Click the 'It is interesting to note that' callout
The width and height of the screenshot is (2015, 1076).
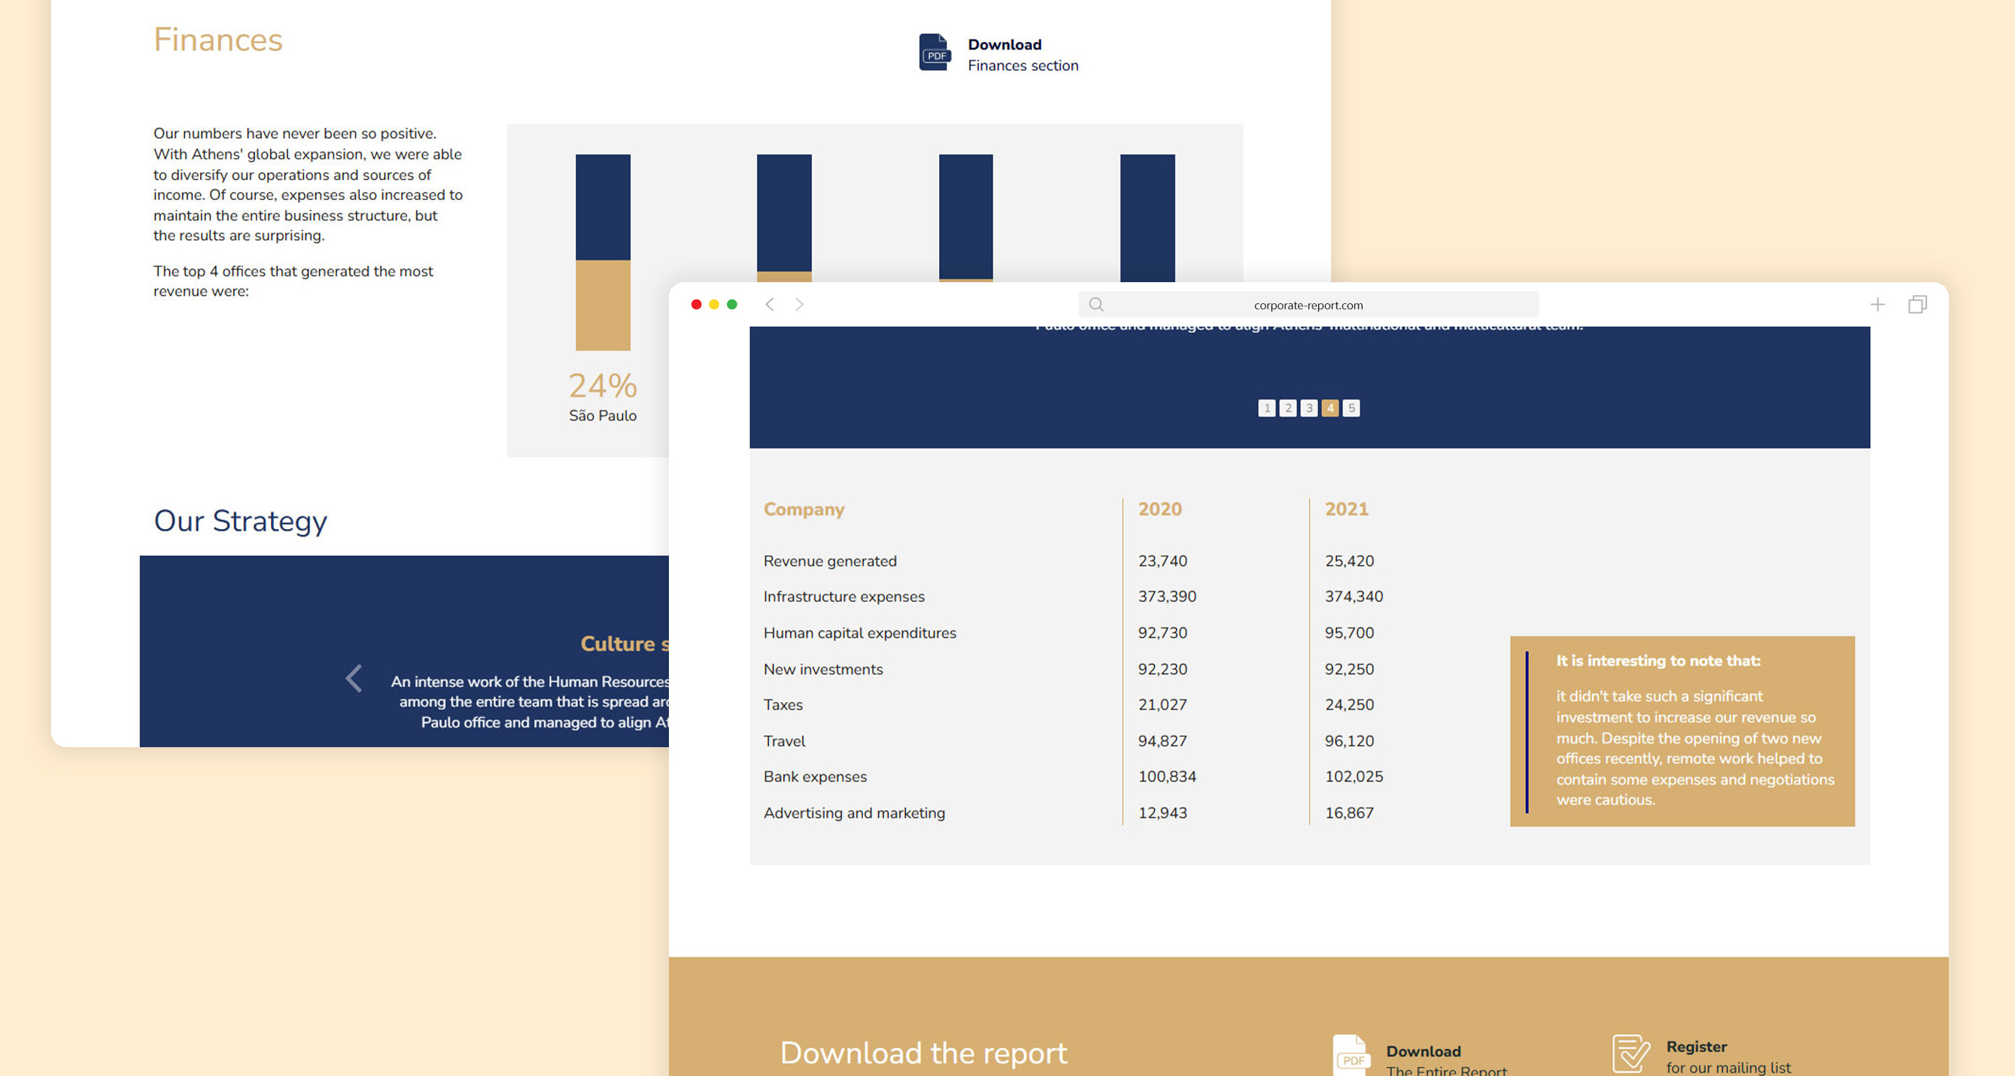coord(1682,731)
